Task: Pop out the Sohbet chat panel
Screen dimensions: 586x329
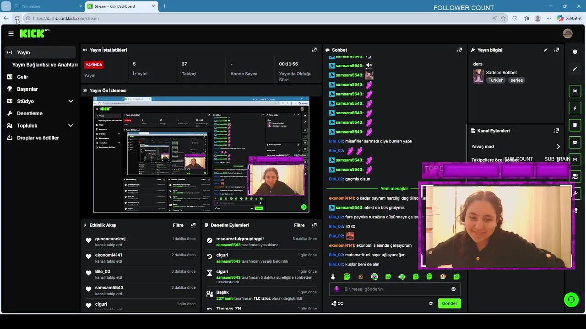Action: 460,50
